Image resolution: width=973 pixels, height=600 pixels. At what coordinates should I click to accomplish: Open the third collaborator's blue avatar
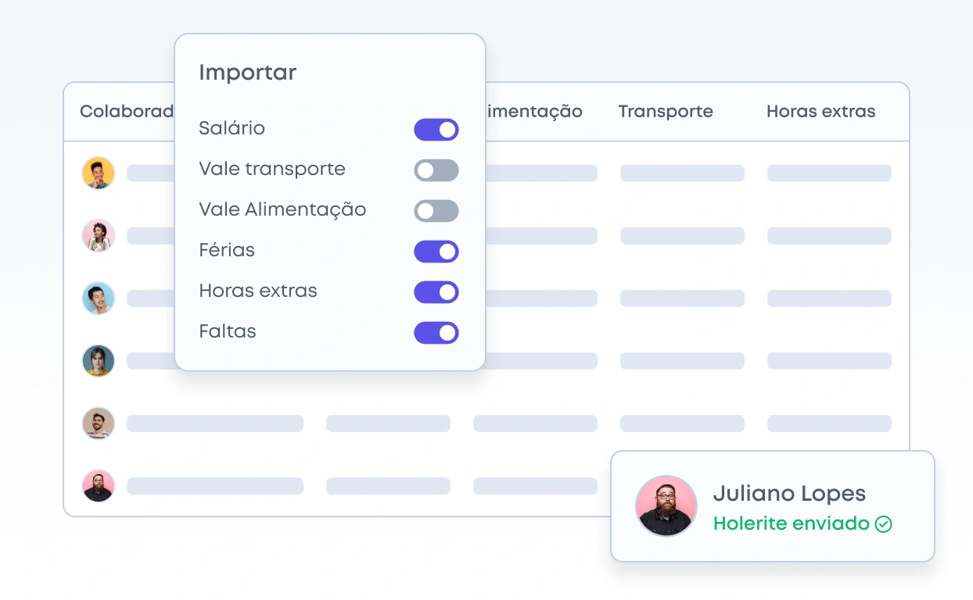(x=99, y=298)
